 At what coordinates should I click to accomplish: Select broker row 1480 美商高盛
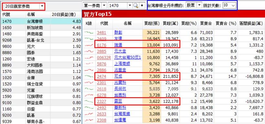coord(41,34)
